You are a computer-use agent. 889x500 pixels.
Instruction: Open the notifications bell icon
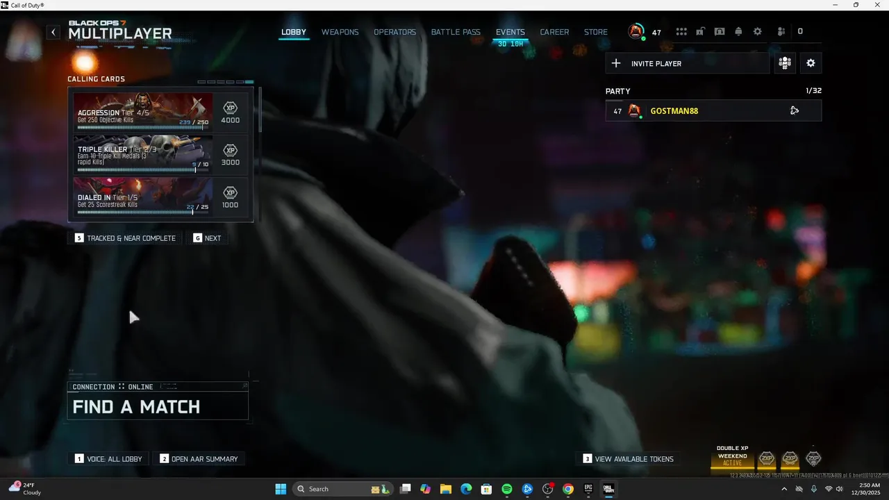coord(738,32)
